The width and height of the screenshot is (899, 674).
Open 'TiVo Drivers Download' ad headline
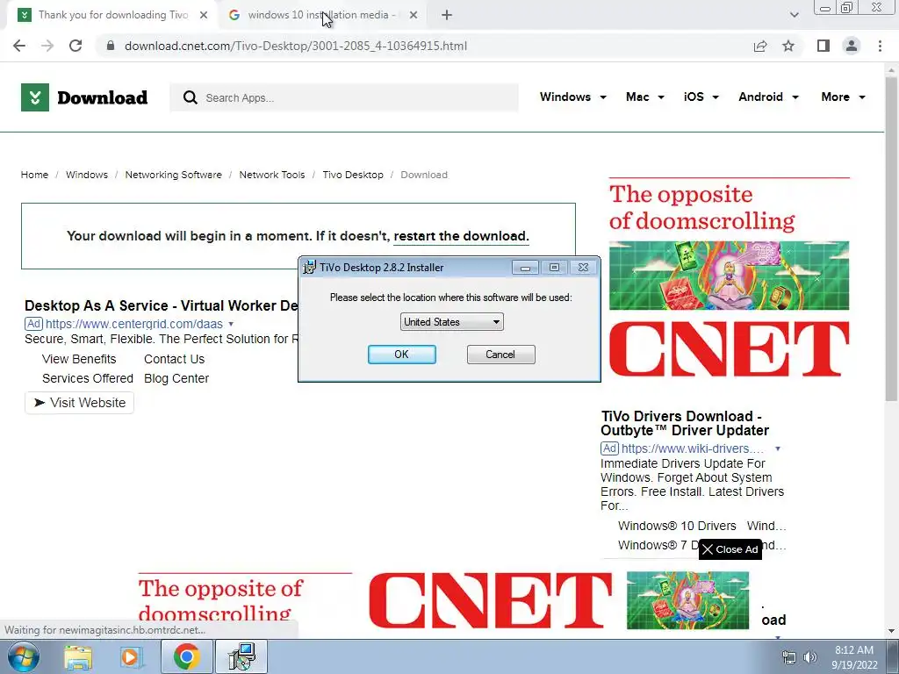coord(685,423)
